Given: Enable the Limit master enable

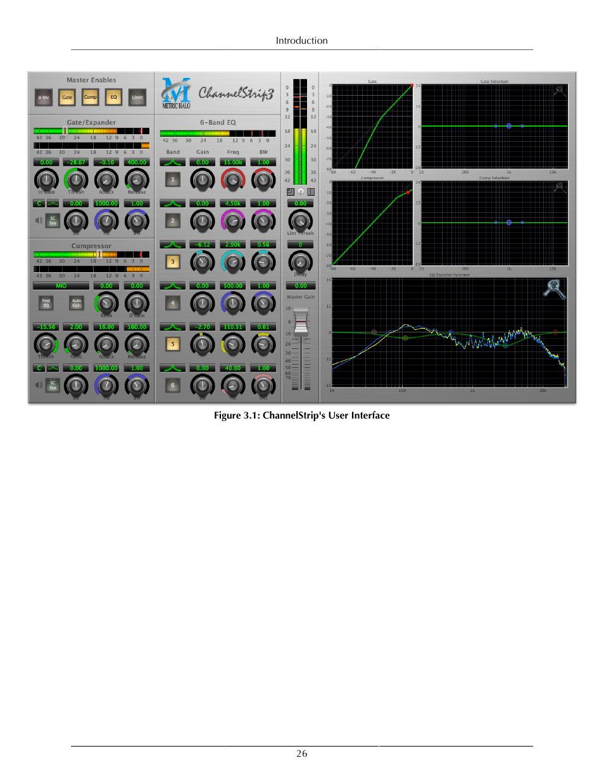Looking at the screenshot, I should click(x=137, y=98).
